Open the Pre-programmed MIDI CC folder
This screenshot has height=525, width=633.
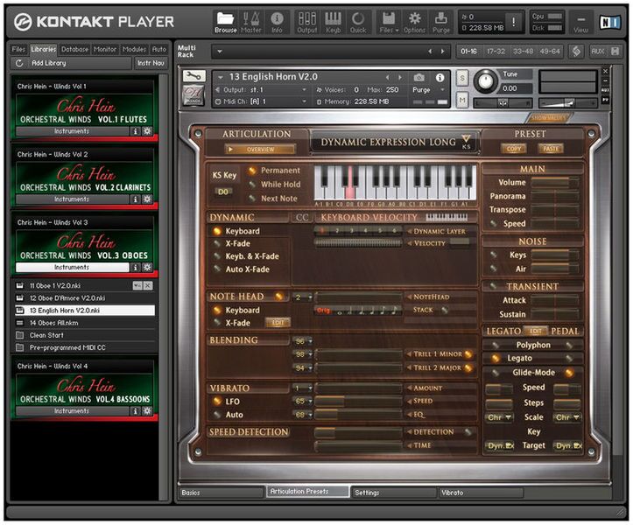(85, 347)
